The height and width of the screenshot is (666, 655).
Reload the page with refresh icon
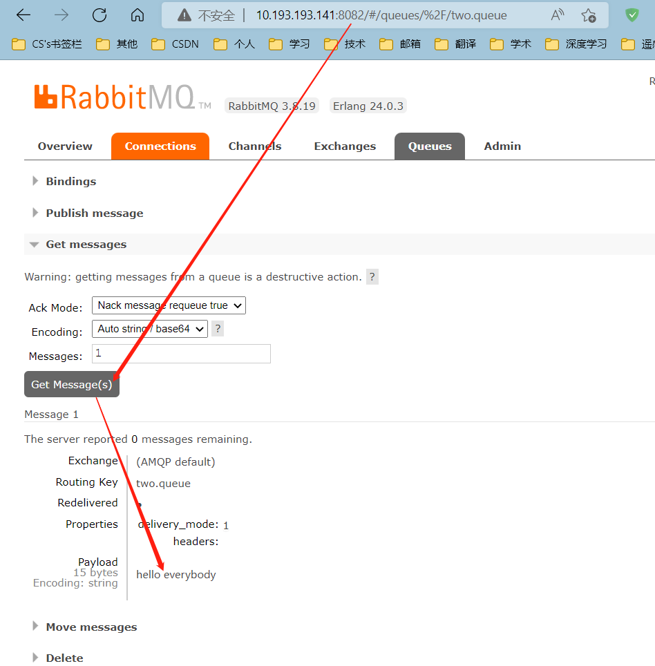tap(99, 15)
